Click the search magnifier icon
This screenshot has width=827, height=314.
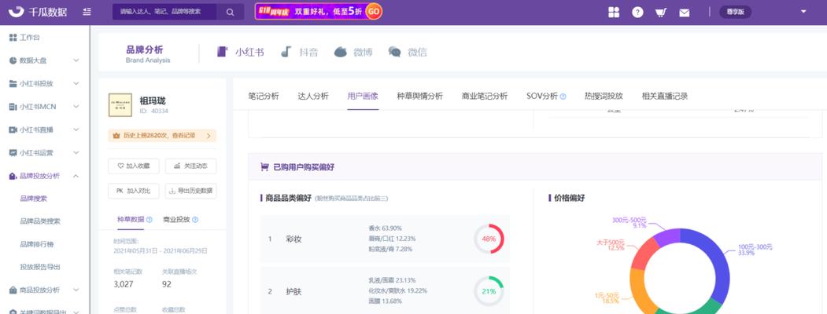click(x=231, y=12)
